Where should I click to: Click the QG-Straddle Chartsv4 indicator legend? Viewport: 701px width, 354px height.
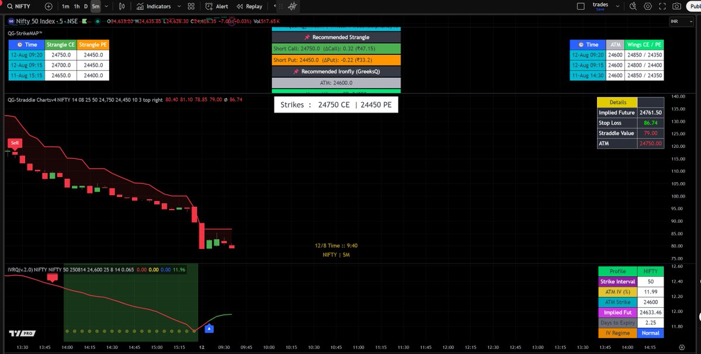[85, 99]
